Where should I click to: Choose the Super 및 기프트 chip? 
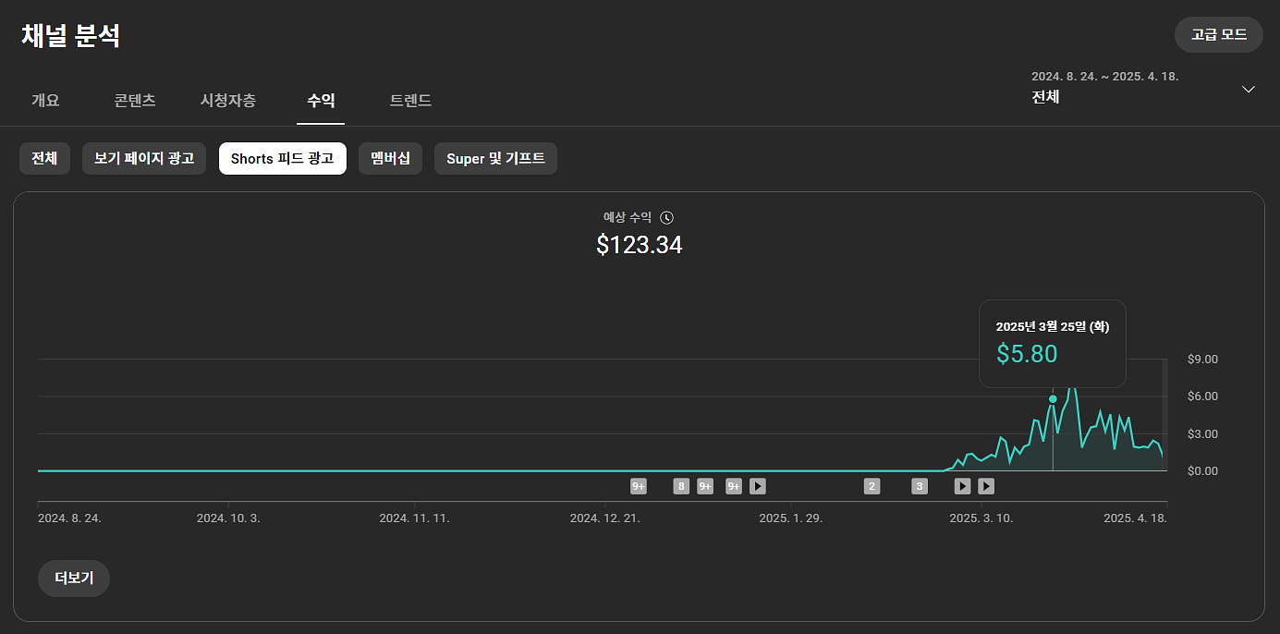click(495, 158)
